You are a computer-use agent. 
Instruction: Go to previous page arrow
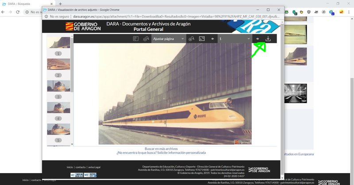pos(212,39)
